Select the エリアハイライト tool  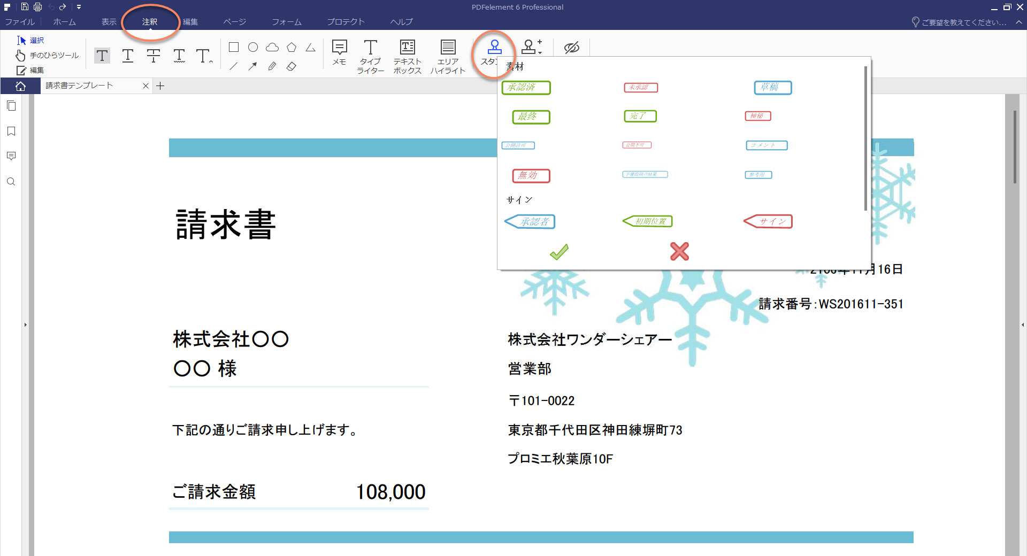448,56
